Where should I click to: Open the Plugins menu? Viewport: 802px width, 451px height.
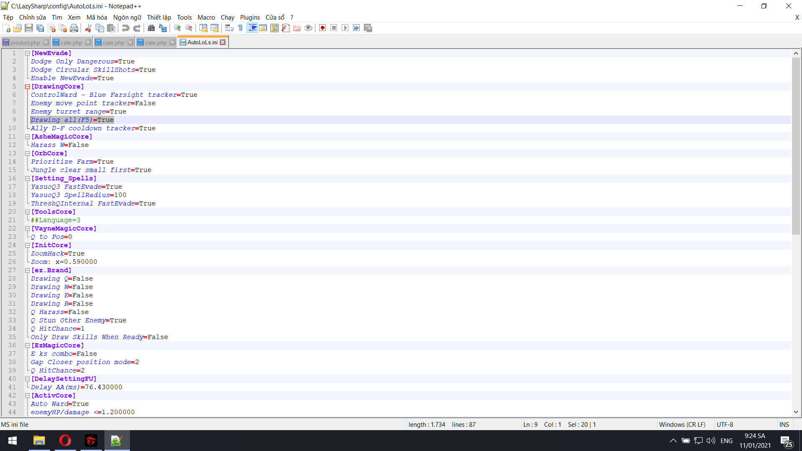(250, 18)
